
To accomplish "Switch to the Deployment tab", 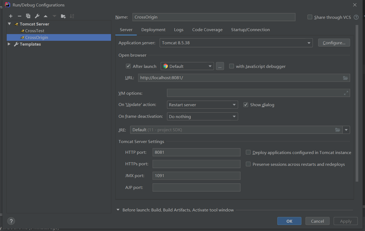I will (153, 30).
